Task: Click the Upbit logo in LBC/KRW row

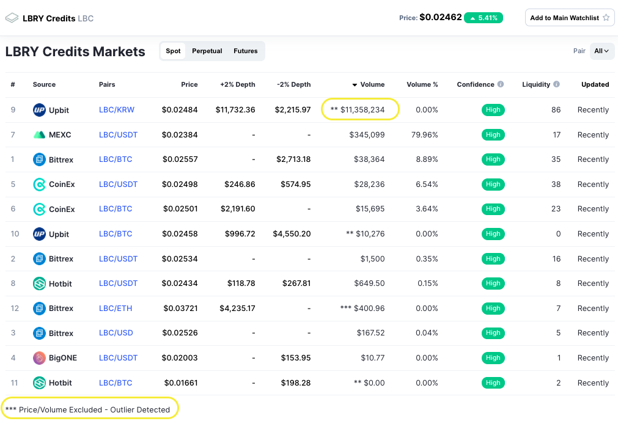Action: [x=39, y=110]
